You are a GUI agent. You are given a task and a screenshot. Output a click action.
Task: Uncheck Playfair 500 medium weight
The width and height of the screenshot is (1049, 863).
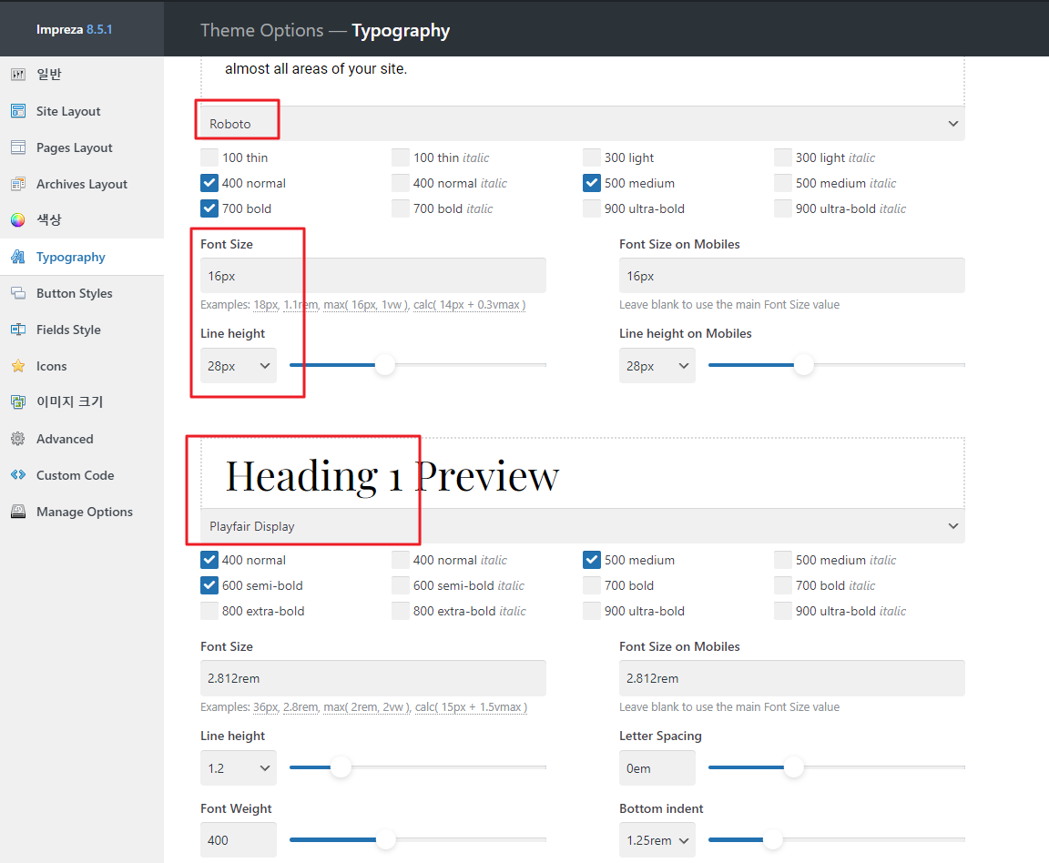coord(591,560)
